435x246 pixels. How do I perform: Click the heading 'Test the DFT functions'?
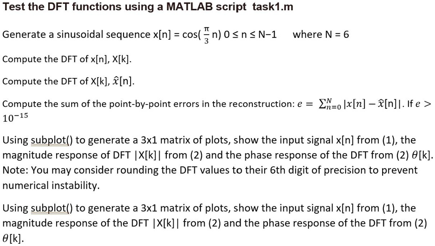pos(62,7)
